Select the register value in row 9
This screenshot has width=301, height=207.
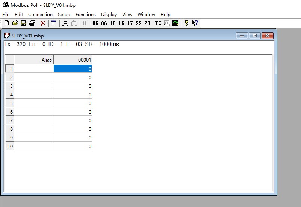(x=73, y=138)
